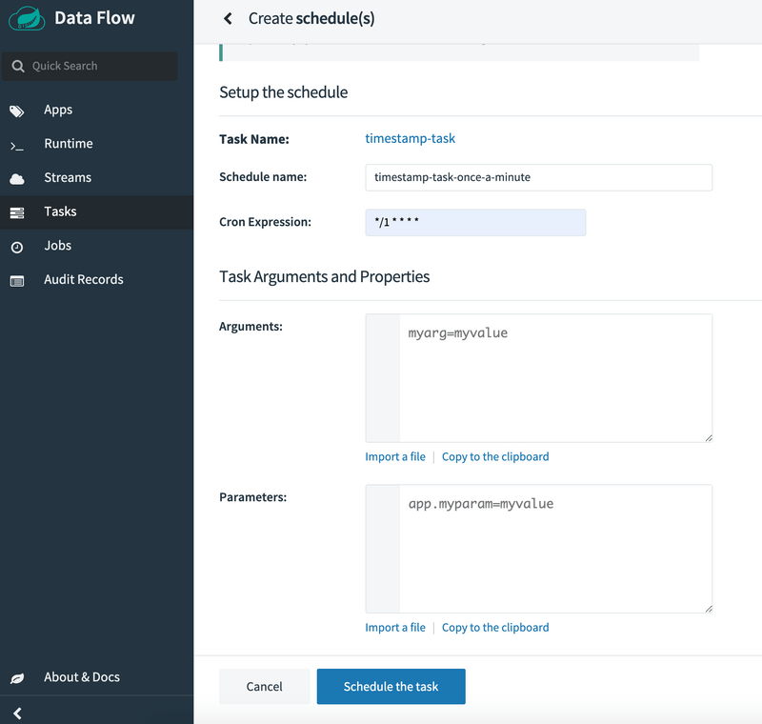762x724 pixels.
Task: Edit the Cron Expression field
Action: pyautogui.click(x=475, y=223)
